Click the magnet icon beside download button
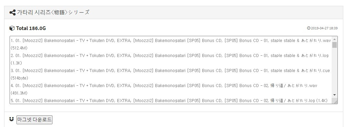Screen dimensions: 345x127 pyautogui.click(x=12, y=119)
